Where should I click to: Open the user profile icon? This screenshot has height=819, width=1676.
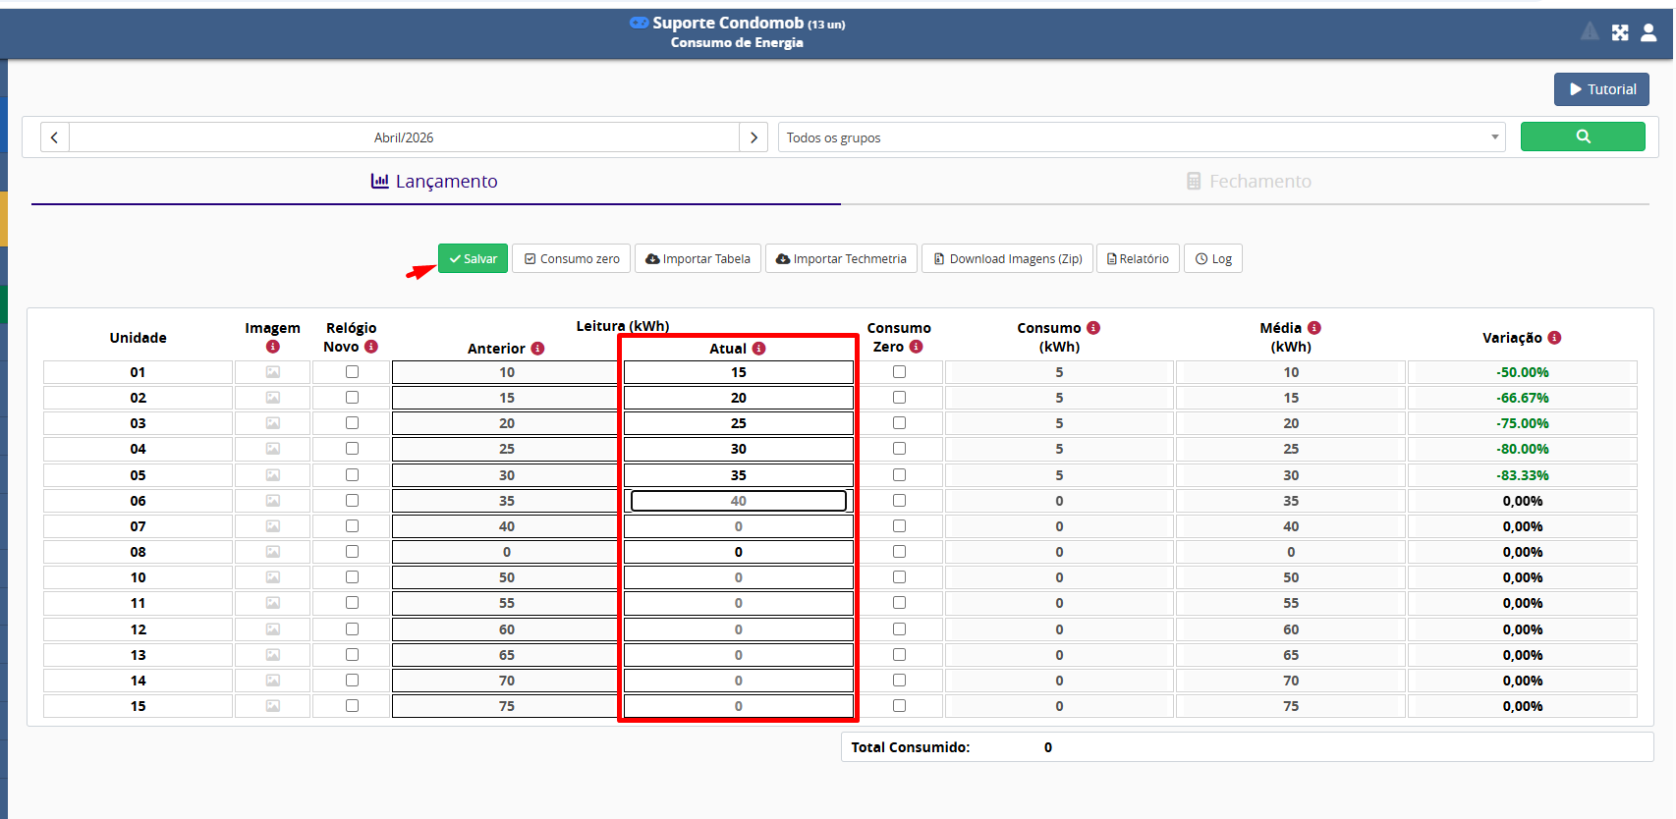[x=1649, y=32]
